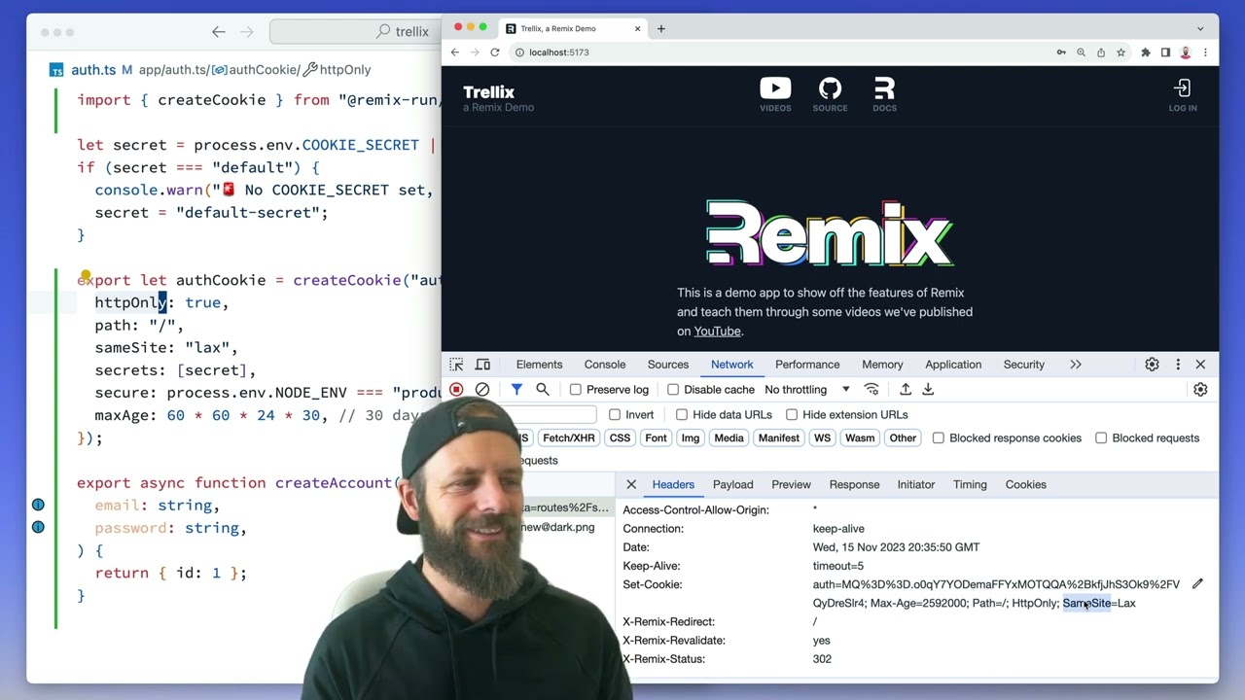Toggle the network filter funnel icon
Screen dimensions: 1245x700
pos(516,389)
